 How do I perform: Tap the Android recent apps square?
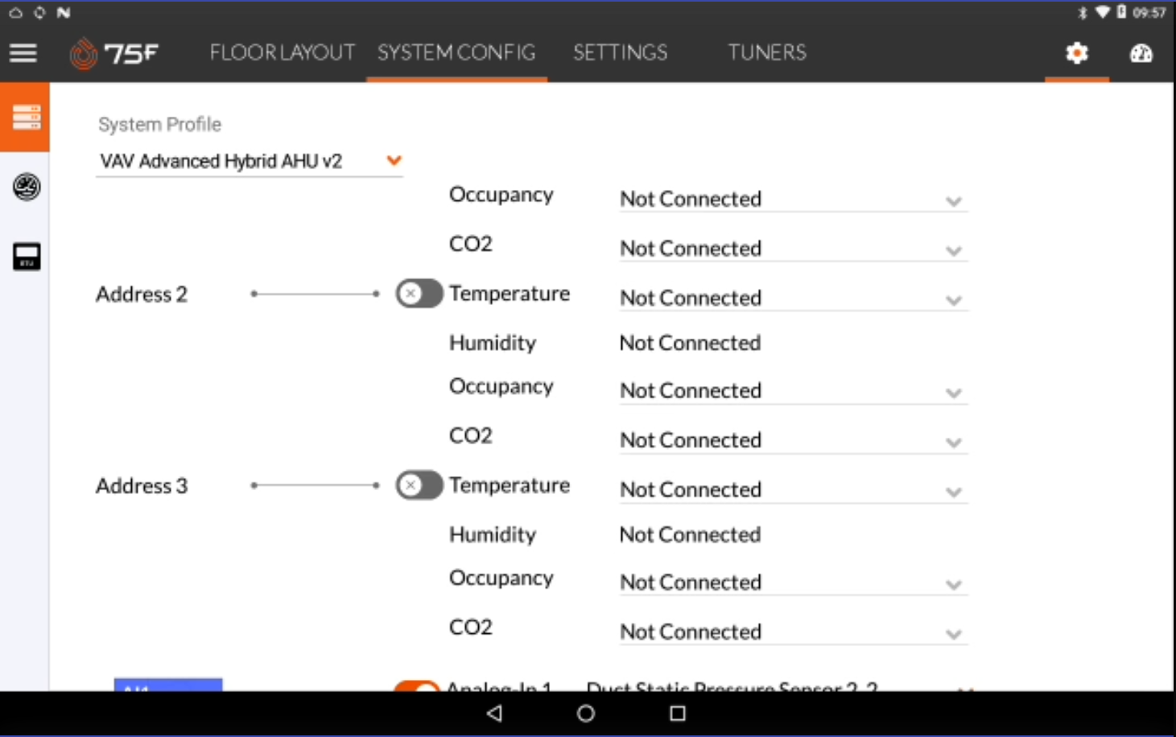tap(678, 713)
